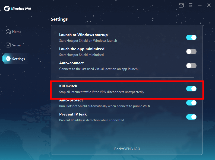Go to the Home tab label
215x160 pixels.
tap(17, 32)
